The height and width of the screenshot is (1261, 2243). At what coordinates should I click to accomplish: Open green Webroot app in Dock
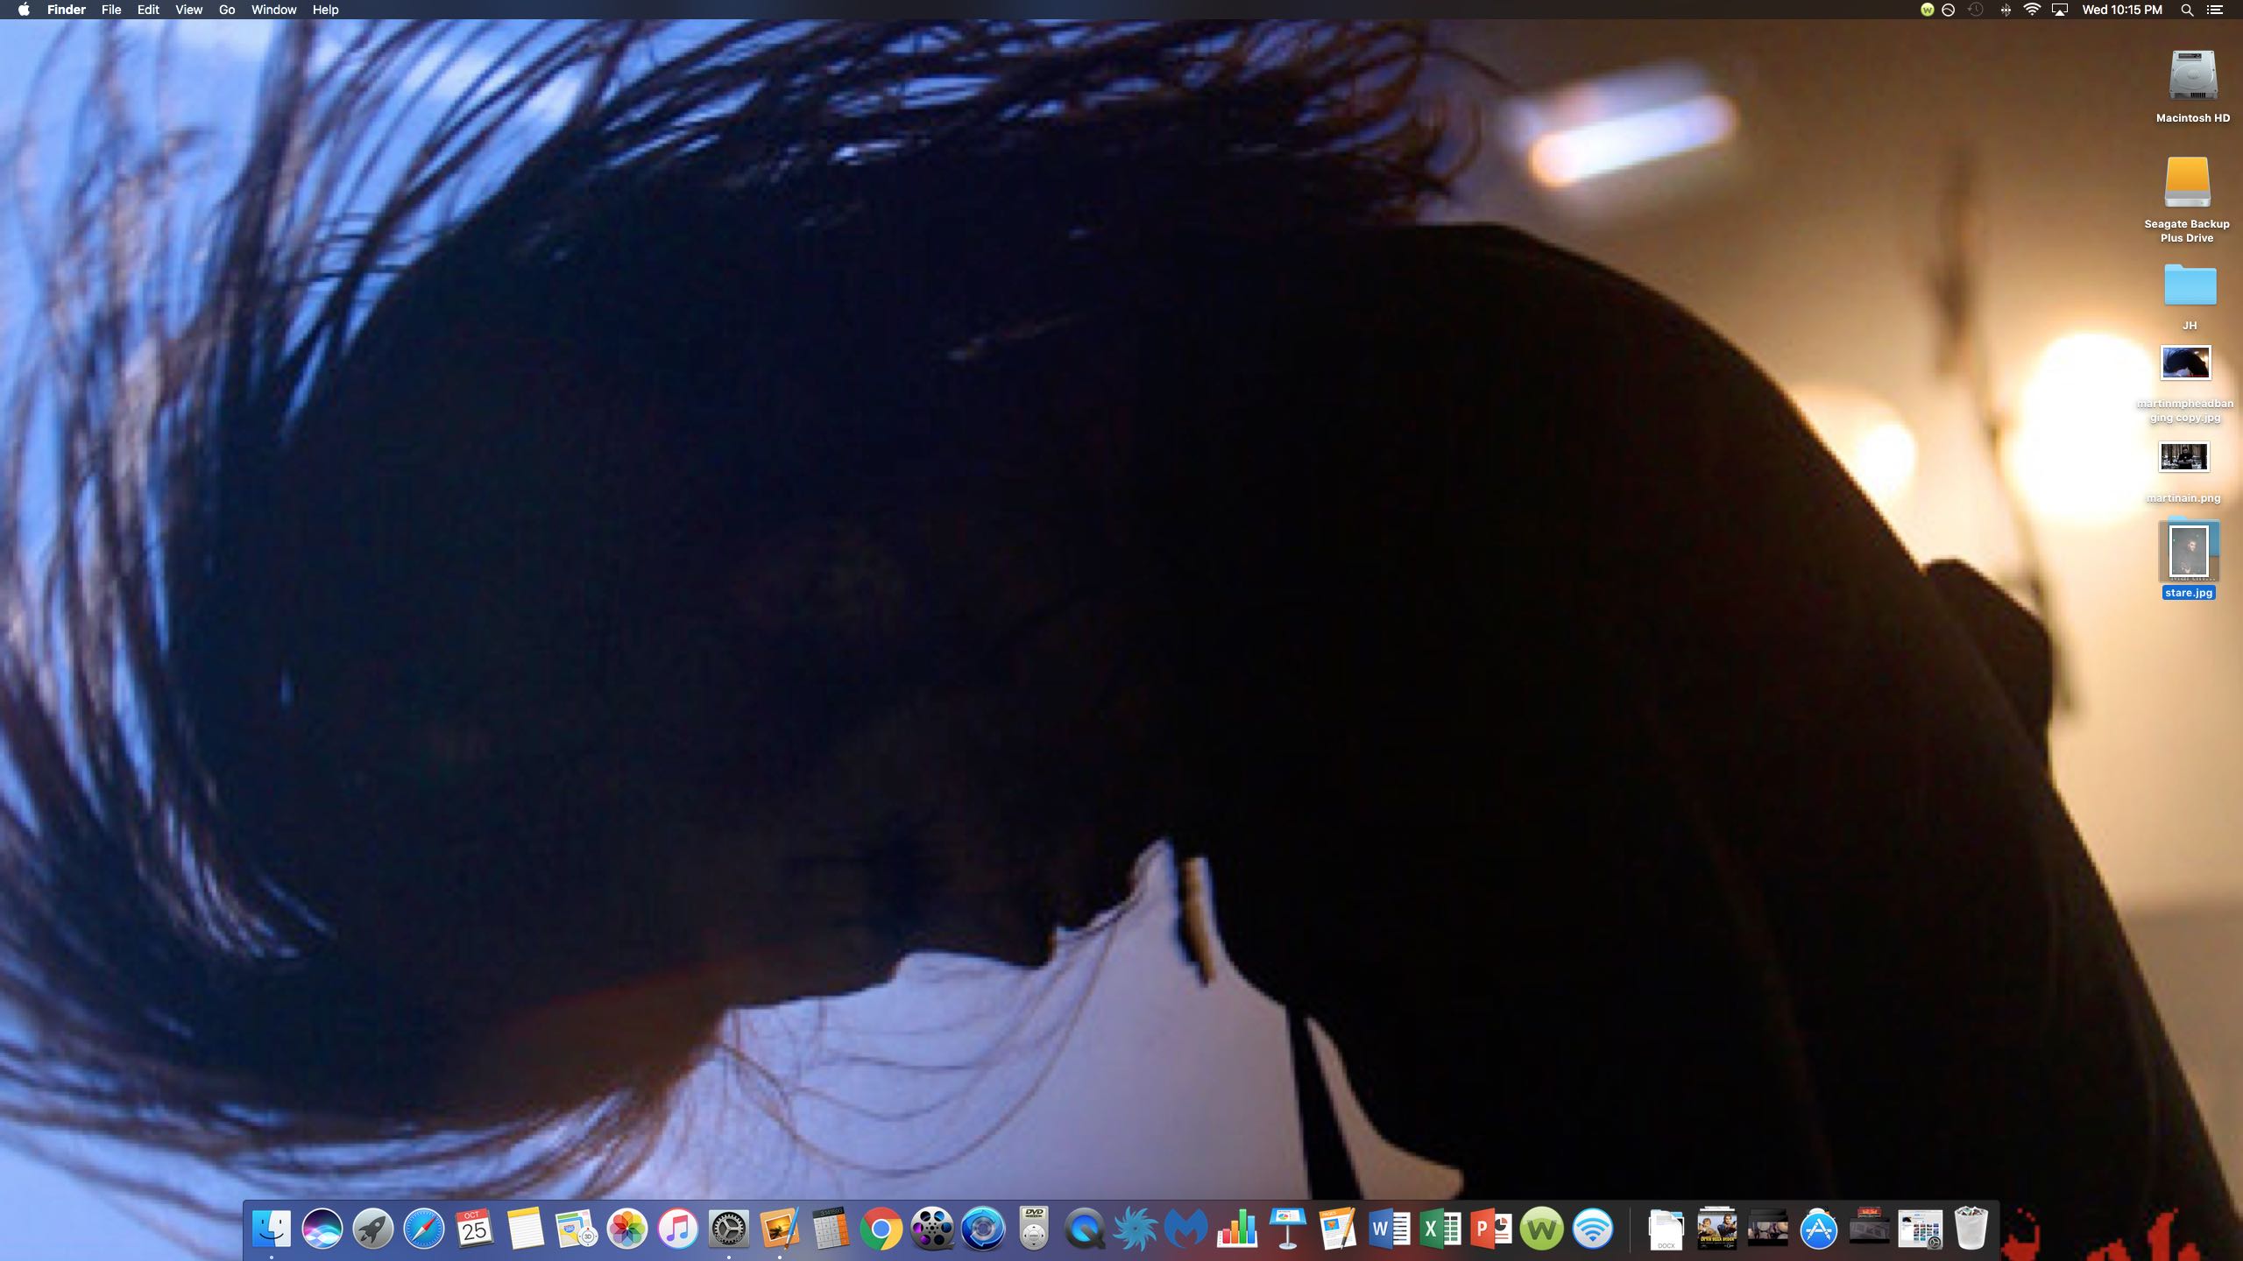coord(1542,1229)
